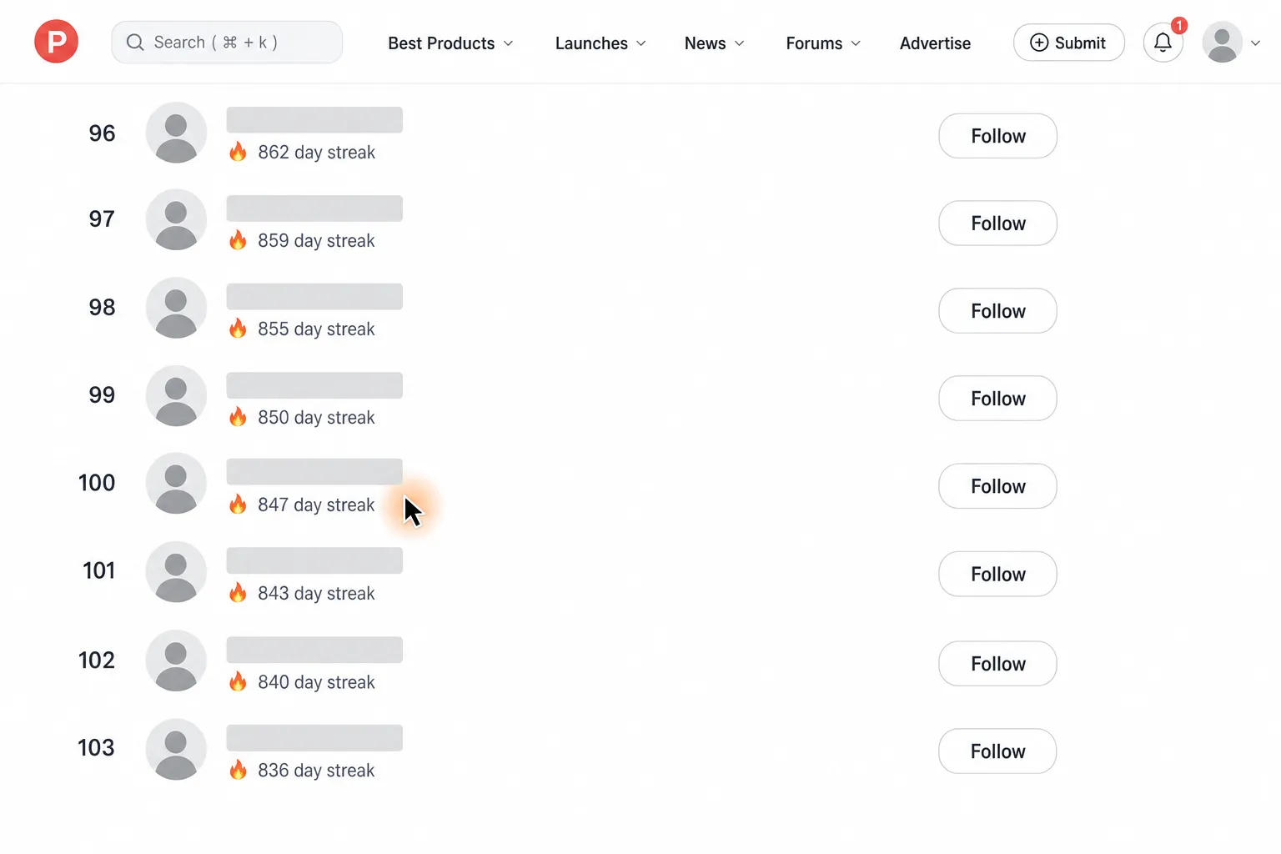The height and width of the screenshot is (854, 1281).
Task: Follow the user ranked 97
Action: click(x=997, y=224)
